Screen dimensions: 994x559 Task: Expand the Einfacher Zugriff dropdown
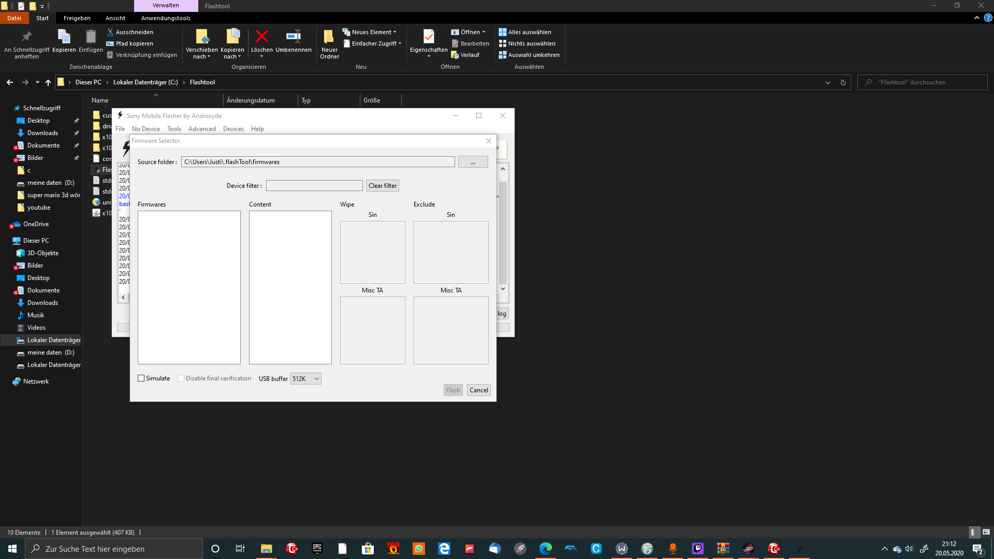point(372,43)
